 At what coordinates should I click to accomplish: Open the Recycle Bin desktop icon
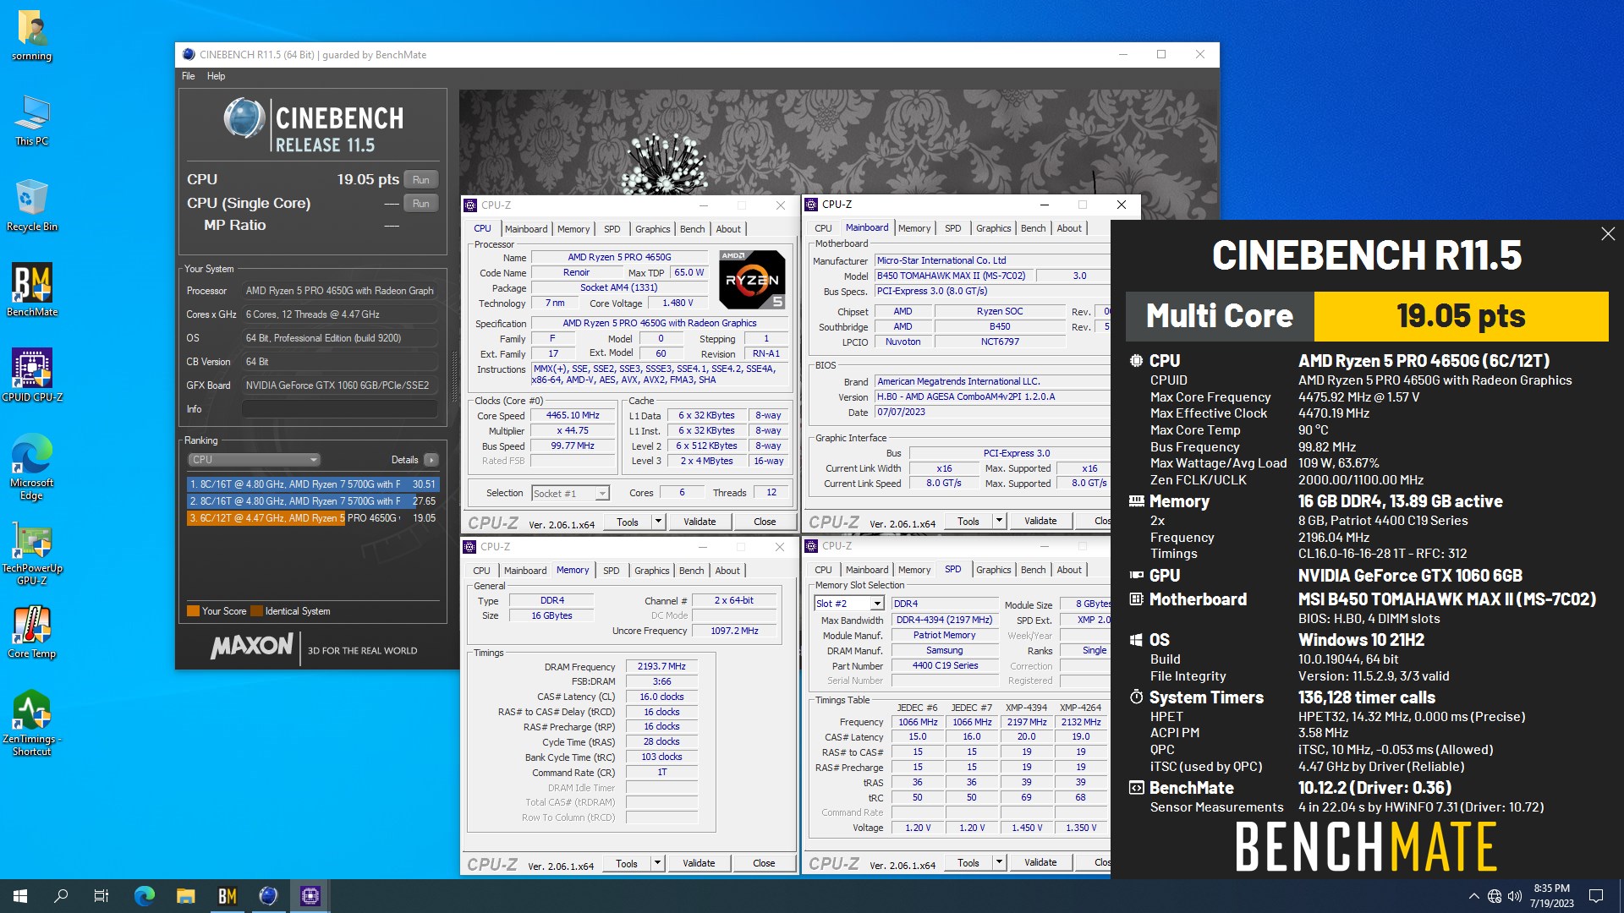pyautogui.click(x=31, y=205)
